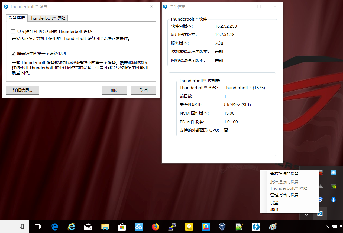Launch VirtualBox from the taskbar
Screen dimensions: 343x233
[222, 227]
